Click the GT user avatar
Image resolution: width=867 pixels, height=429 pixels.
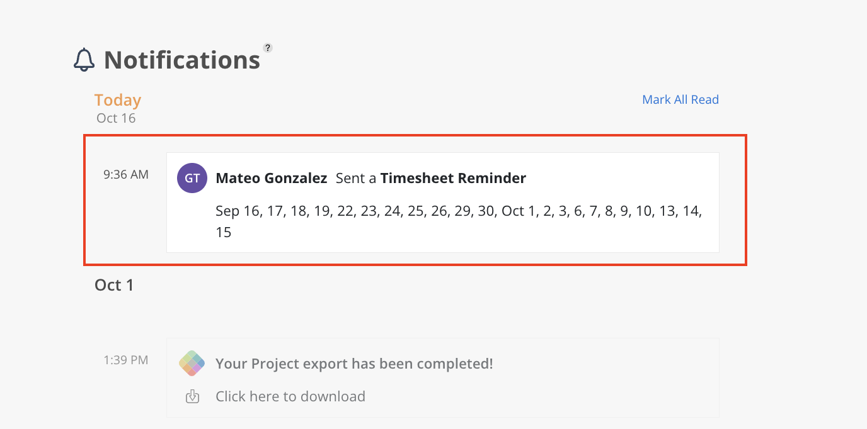192,178
